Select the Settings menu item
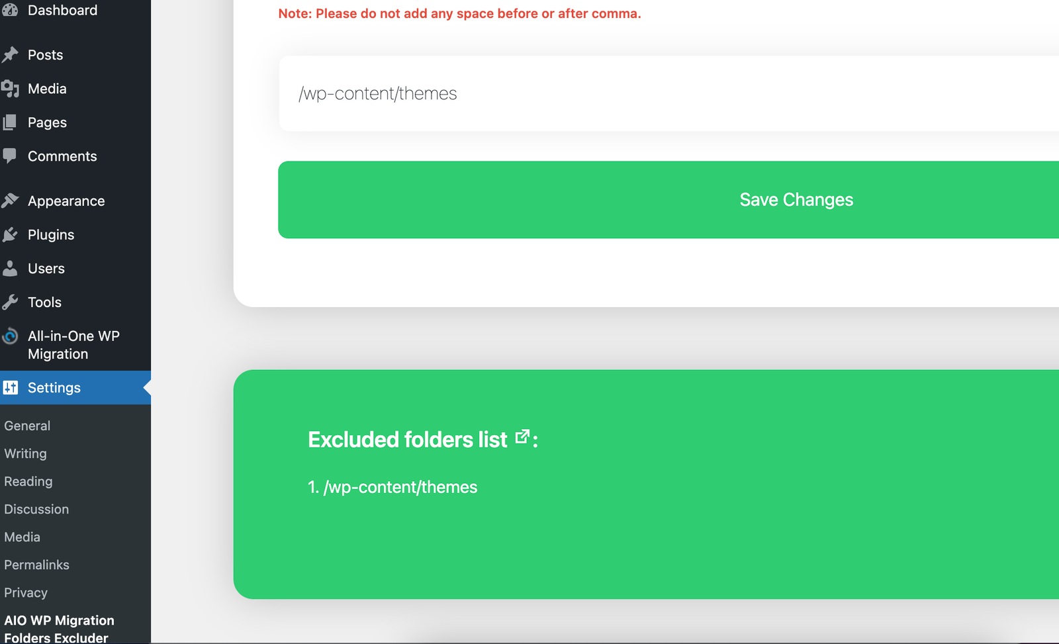Viewport: 1059px width, 644px height. pos(54,388)
